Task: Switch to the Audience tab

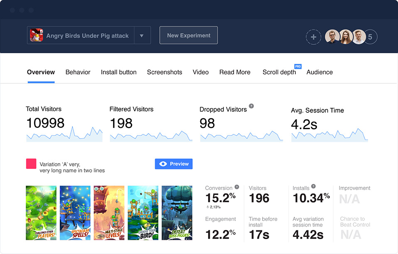Action: pos(319,72)
